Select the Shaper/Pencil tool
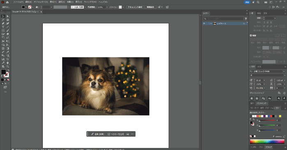Screen dimensions: 287x150 pyautogui.click(x=3, y=34)
